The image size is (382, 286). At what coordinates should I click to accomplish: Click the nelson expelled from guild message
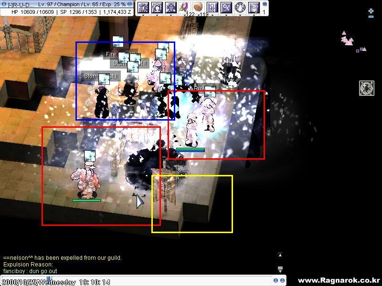[63, 258]
